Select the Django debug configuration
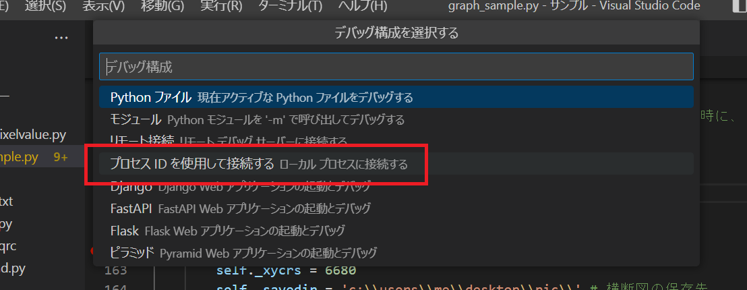The height and width of the screenshot is (290, 747). coord(396,186)
